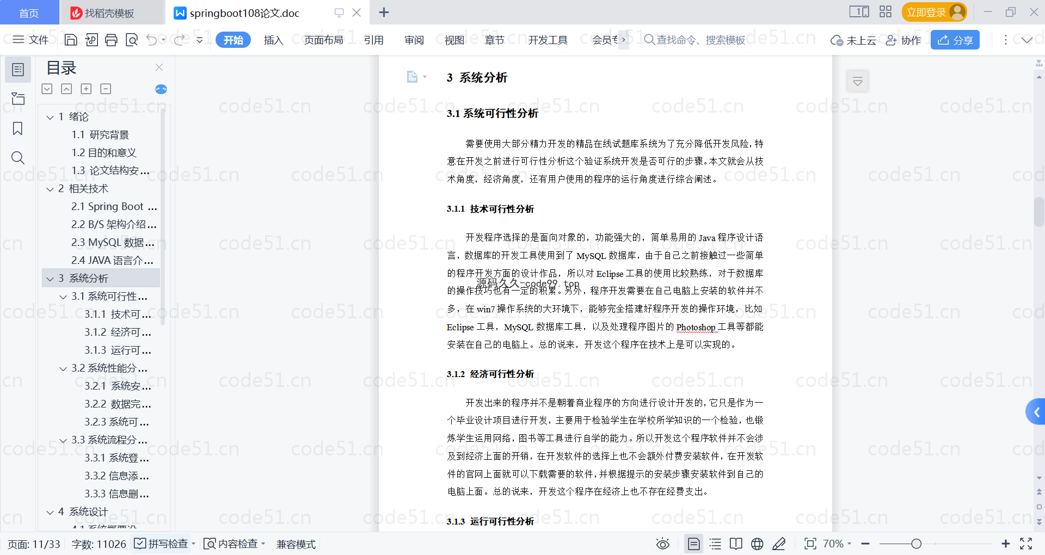Close the 目录 navigation pane
Image resolution: width=1045 pixels, height=555 pixels.
pos(159,67)
